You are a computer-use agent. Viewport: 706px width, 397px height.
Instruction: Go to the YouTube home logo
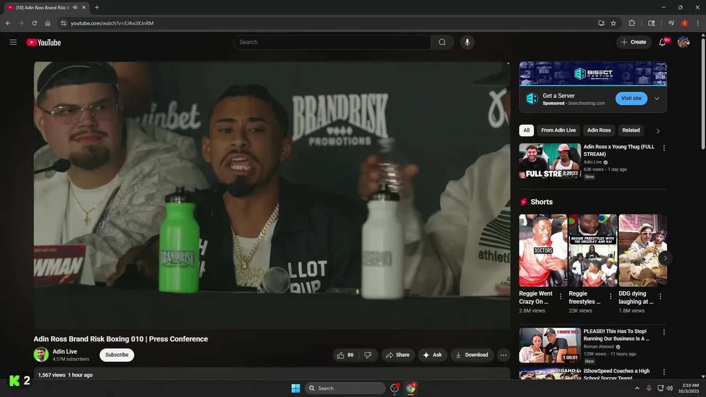point(44,42)
